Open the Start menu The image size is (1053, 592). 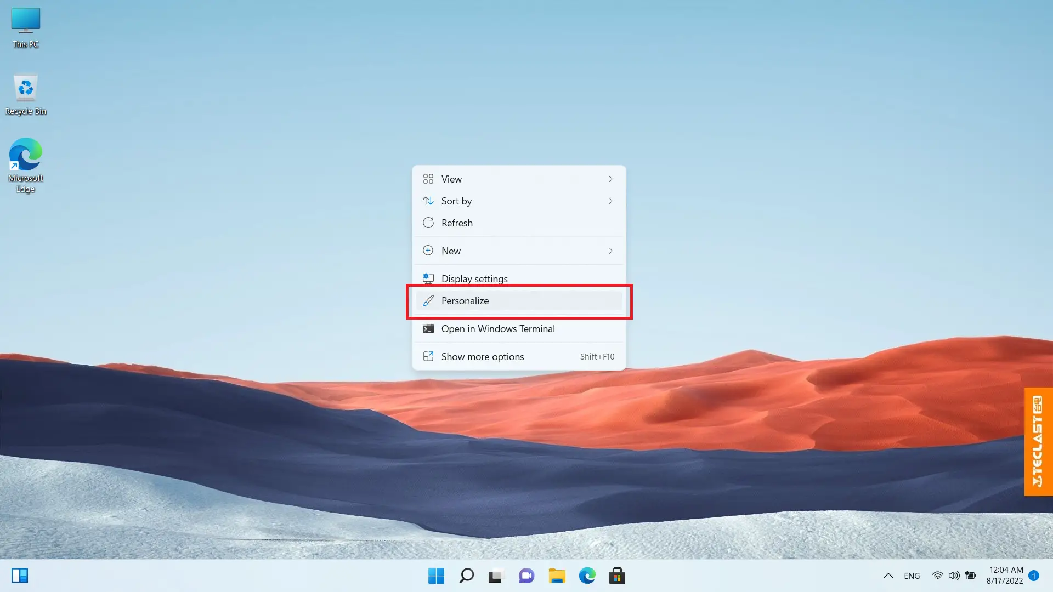[x=436, y=576]
